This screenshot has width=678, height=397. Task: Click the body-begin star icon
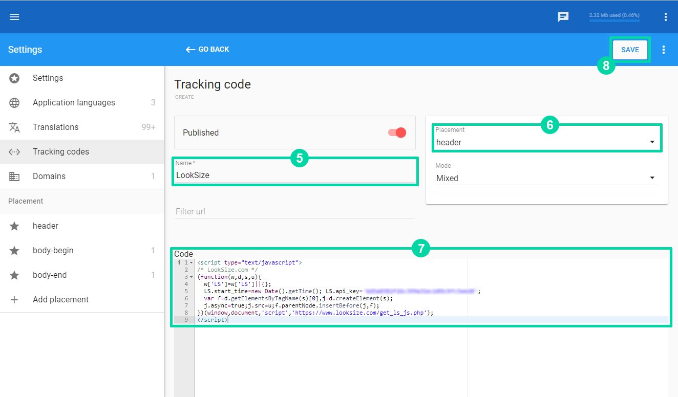[14, 251]
